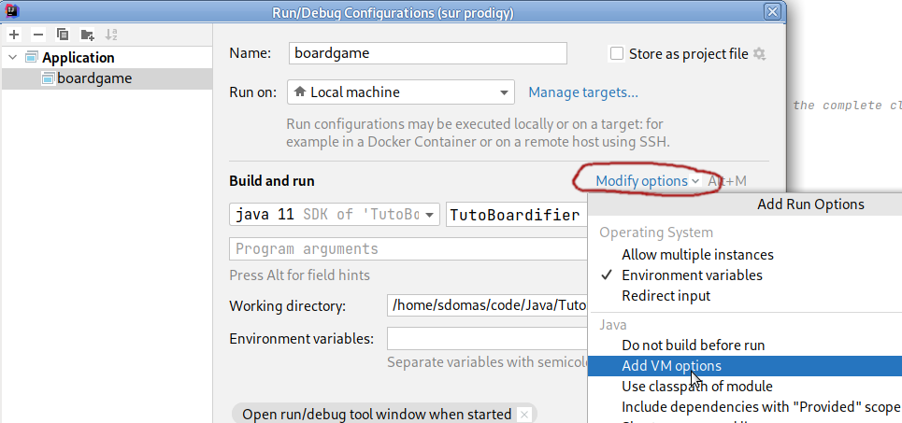Create a new configuration folder
The width and height of the screenshot is (902, 423).
click(87, 35)
